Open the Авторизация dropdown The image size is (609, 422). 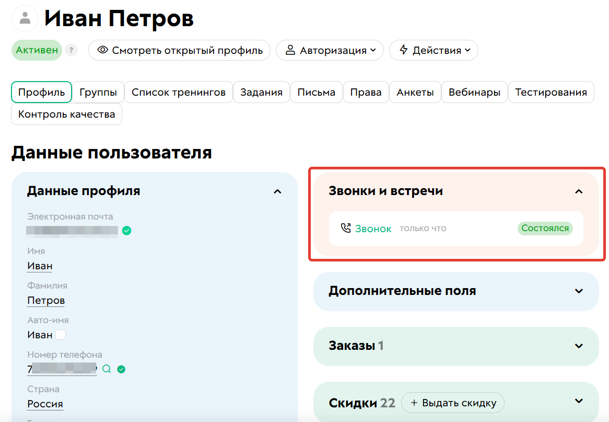(x=330, y=50)
